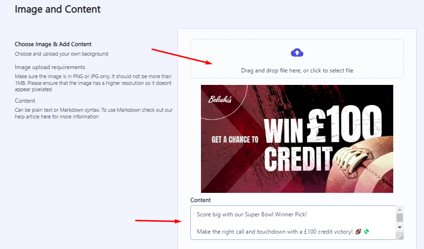
Task: Click 'GET A CHANCE TO' on the banner
Action: tap(235, 140)
